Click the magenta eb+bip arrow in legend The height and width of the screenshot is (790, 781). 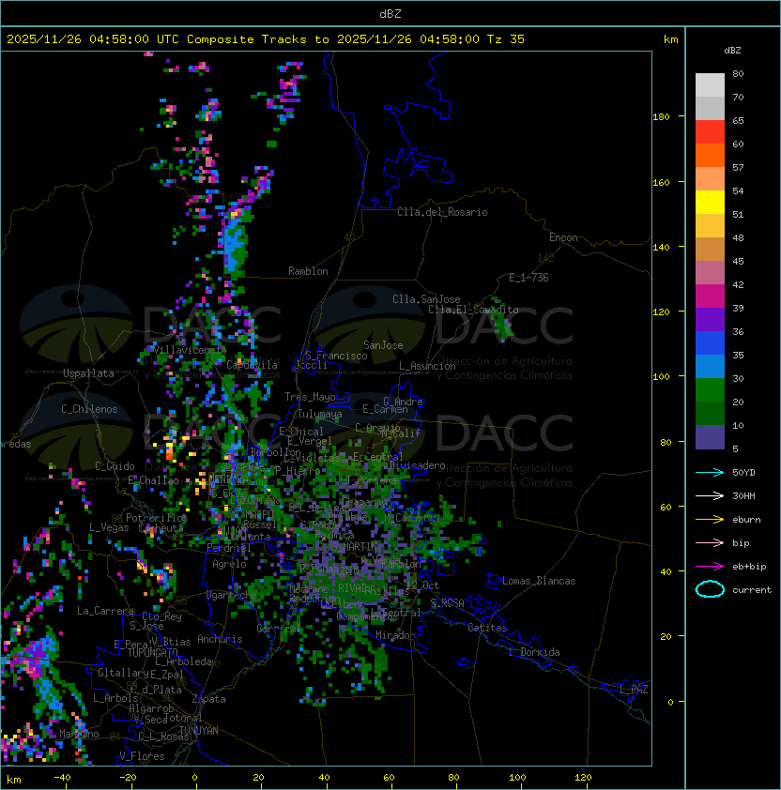710,567
